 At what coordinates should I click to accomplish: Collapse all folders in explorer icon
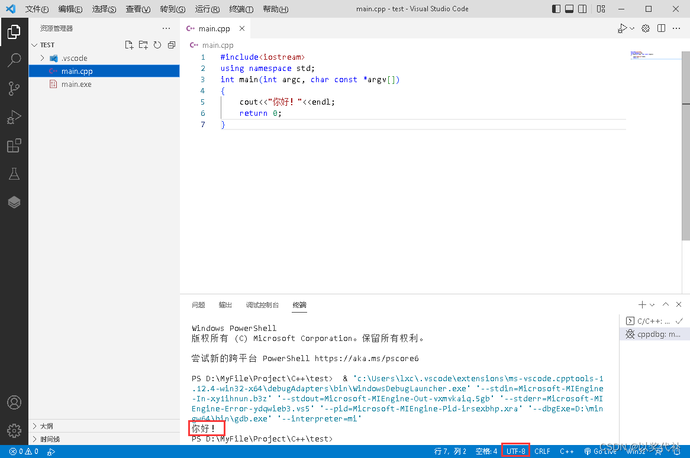[172, 45]
